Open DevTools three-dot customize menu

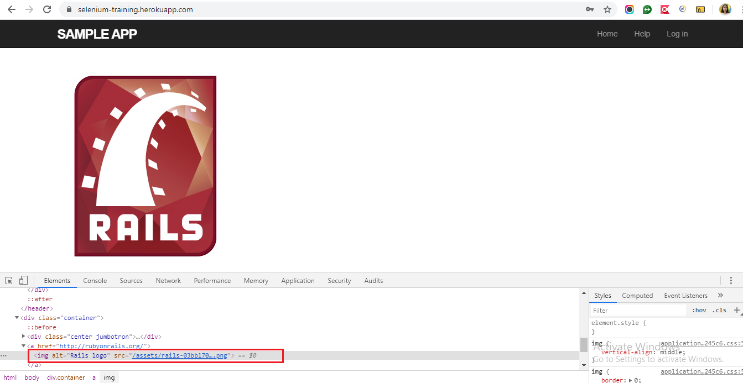[x=731, y=281]
